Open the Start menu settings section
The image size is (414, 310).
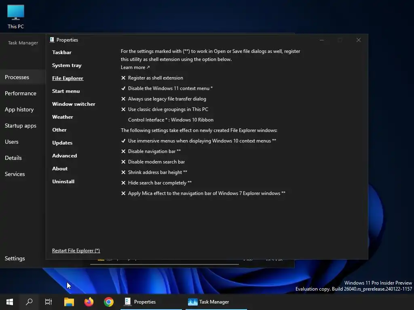click(66, 91)
